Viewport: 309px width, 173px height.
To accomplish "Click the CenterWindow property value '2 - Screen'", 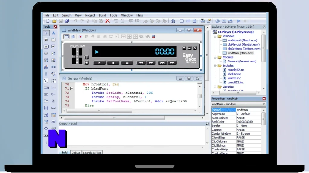I will [249, 134].
